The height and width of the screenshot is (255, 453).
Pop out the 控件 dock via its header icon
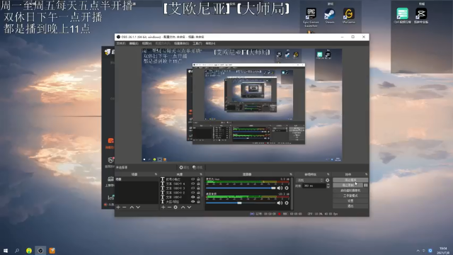367,174
